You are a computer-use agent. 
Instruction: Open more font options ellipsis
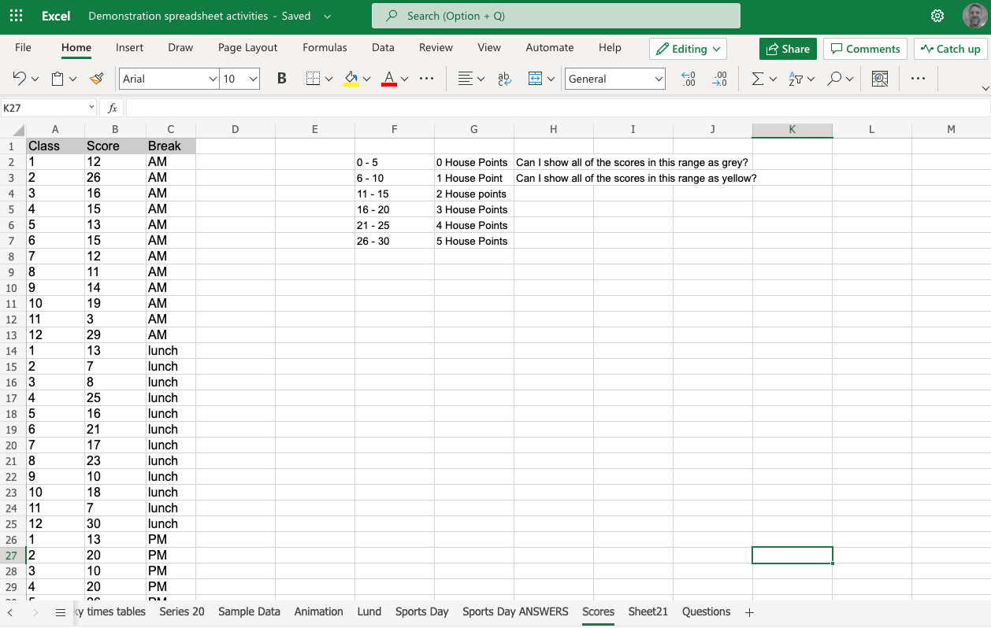[427, 79]
